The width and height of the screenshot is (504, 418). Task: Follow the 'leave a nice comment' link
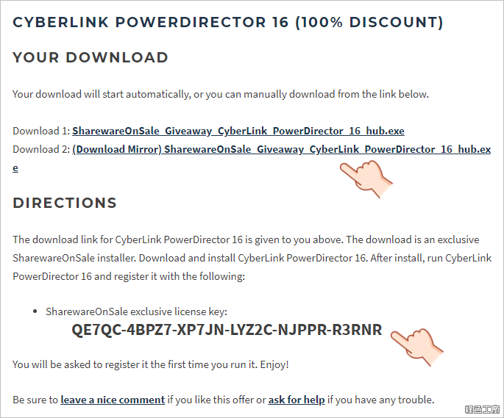pyautogui.click(x=113, y=400)
